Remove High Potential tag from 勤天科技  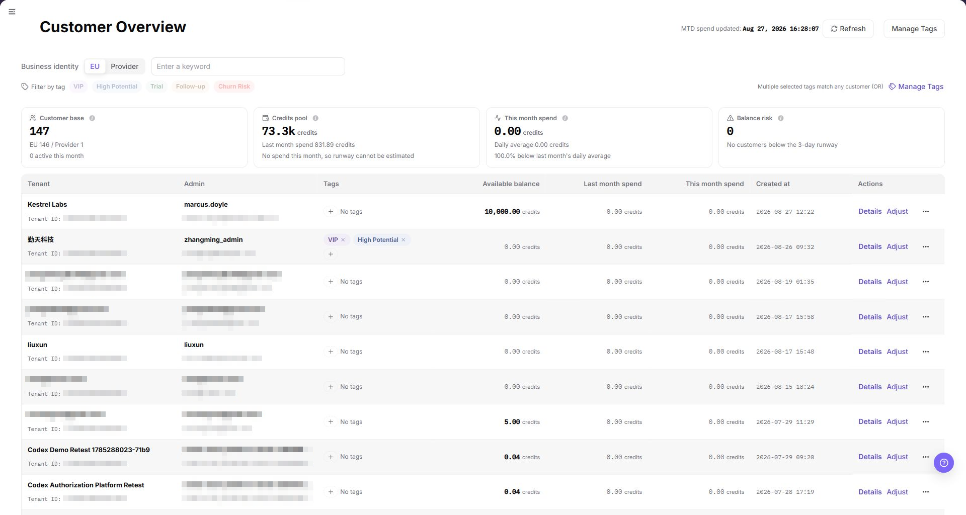404,240
